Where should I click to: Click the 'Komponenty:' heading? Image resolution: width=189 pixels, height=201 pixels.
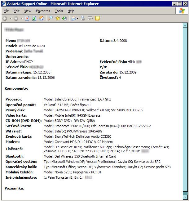(16, 88)
